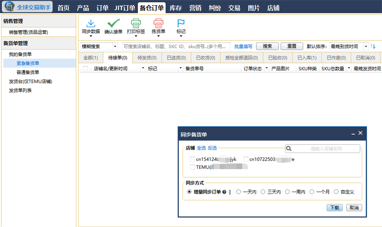This screenshot has width=382, height=227.
Task: Select the 三天内 radio option
Action: pyautogui.click(x=263, y=192)
